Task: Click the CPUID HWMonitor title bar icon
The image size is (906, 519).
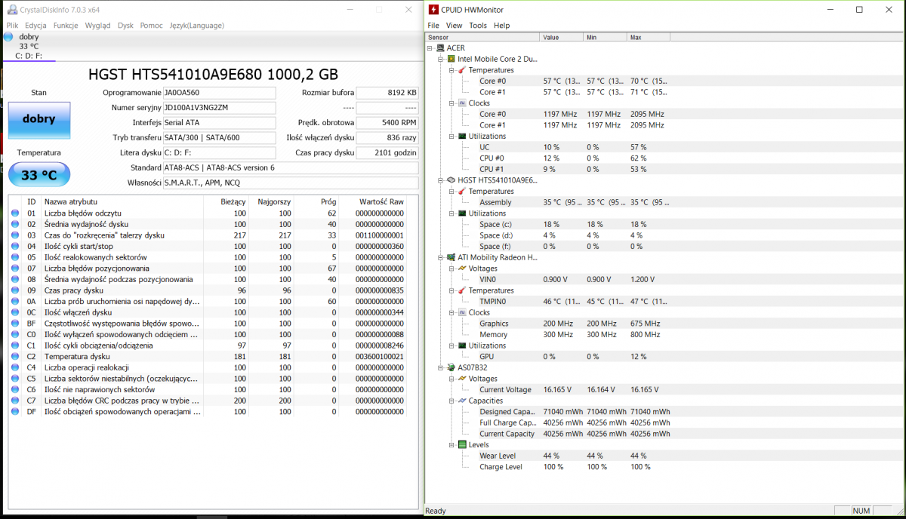Action: (433, 10)
